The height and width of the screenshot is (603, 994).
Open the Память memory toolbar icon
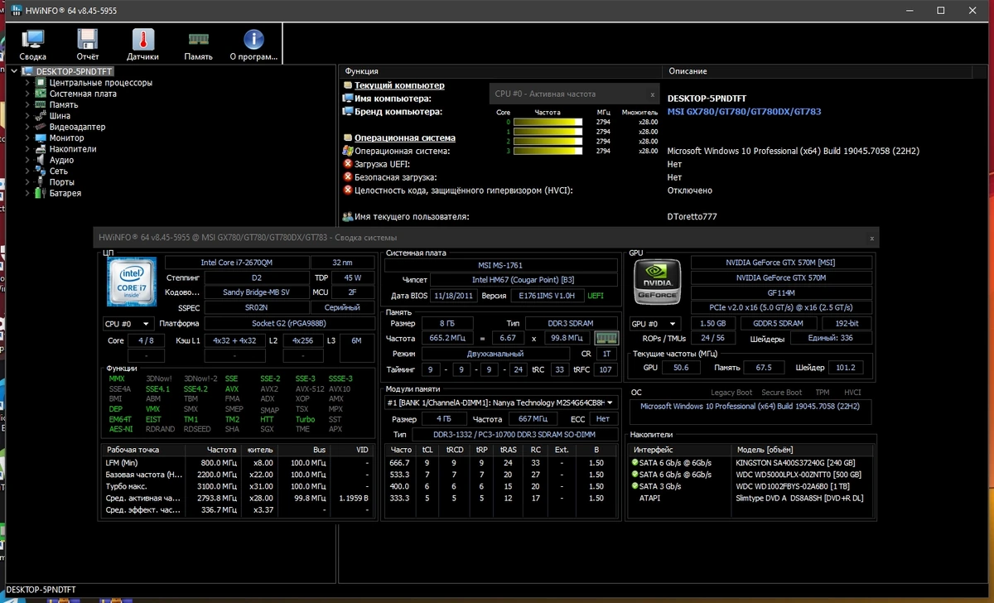coord(198,45)
